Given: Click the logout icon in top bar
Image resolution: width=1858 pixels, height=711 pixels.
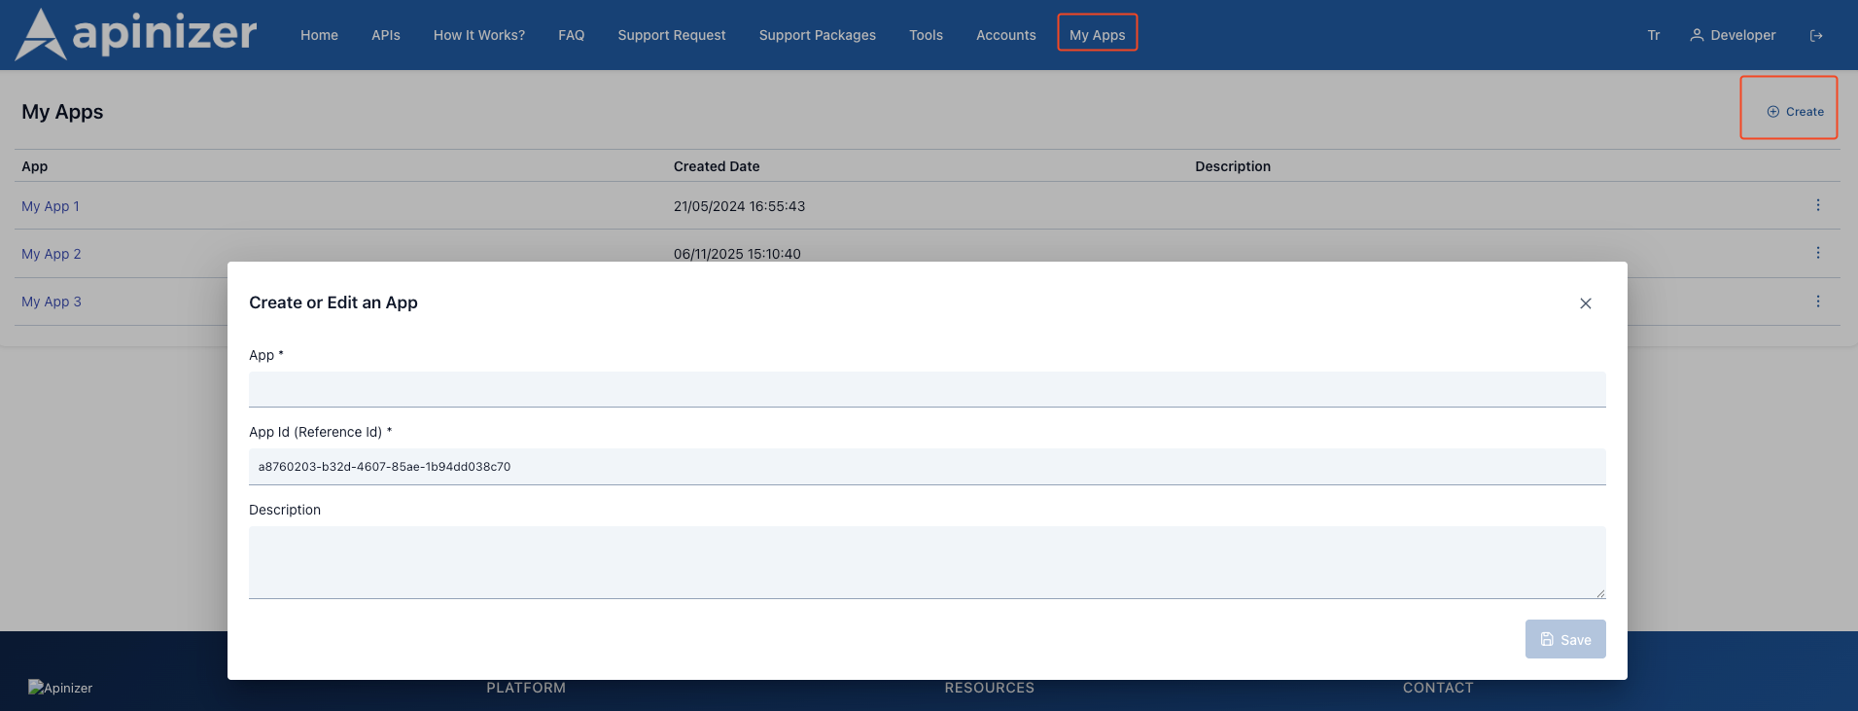Looking at the screenshot, I should 1815,36.
